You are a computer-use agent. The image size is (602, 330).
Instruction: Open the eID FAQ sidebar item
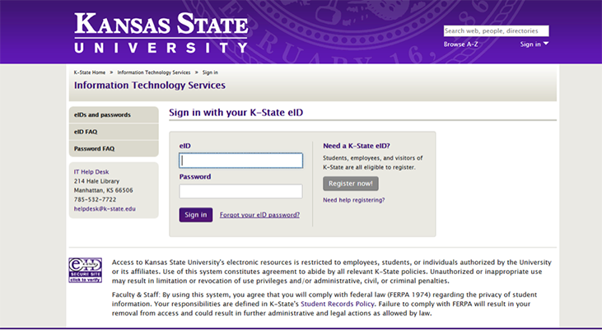[114, 132]
